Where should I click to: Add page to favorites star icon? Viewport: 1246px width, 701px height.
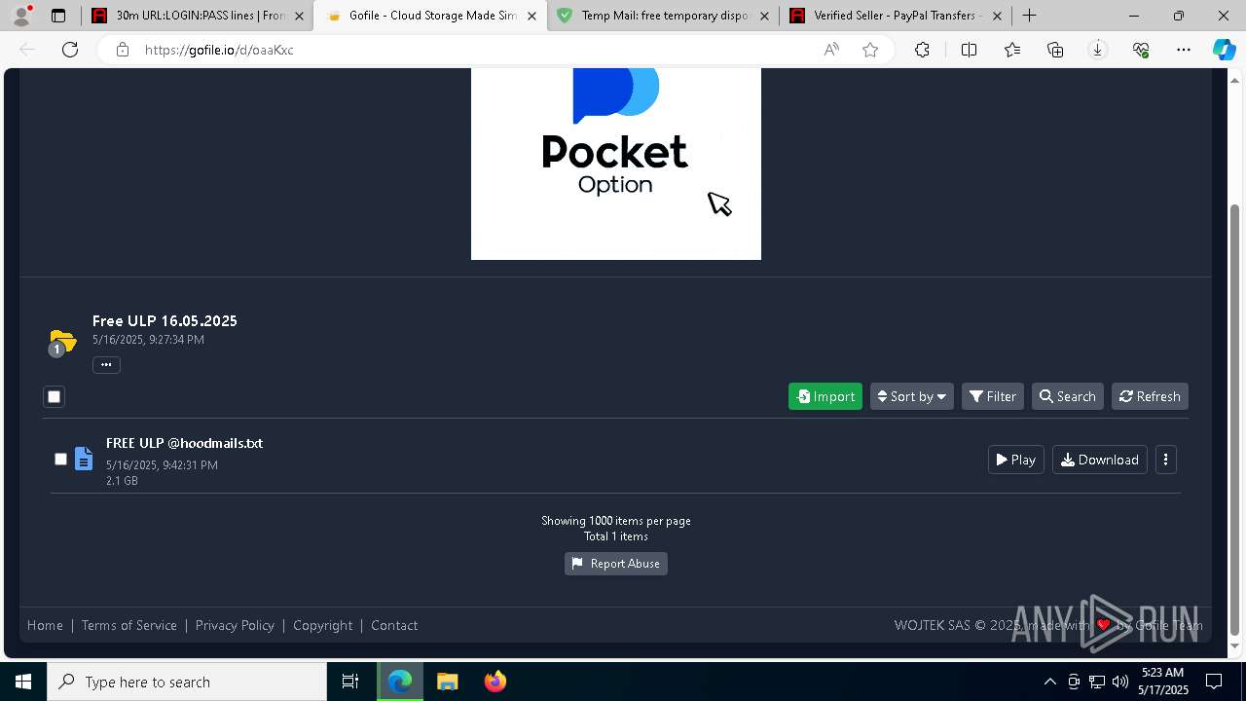[870, 50]
